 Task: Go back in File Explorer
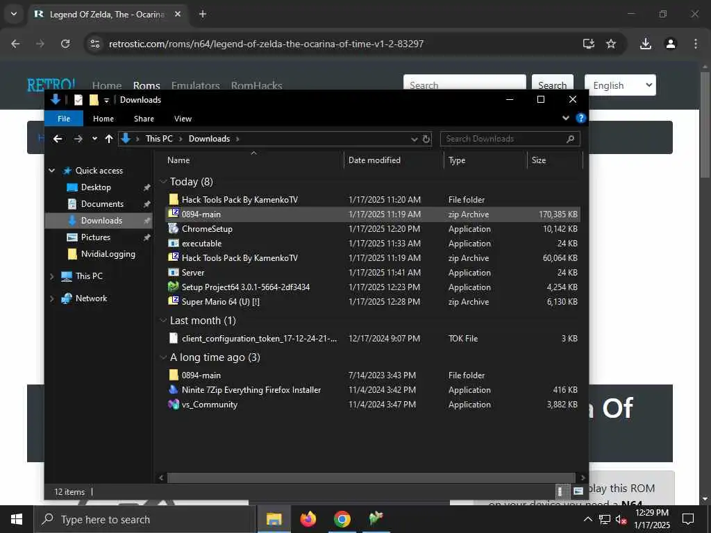point(58,139)
